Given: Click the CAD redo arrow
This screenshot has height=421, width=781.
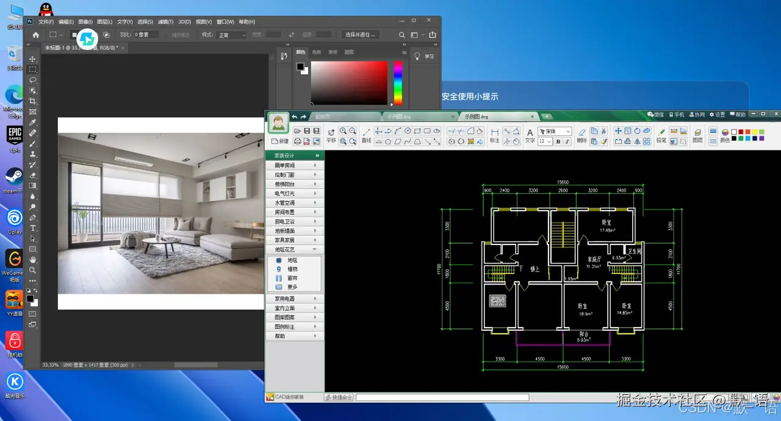Looking at the screenshot, I should tap(303, 117).
